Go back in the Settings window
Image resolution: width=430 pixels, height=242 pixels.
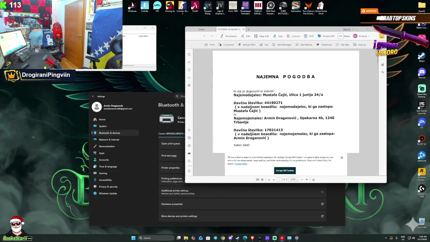click(x=93, y=96)
